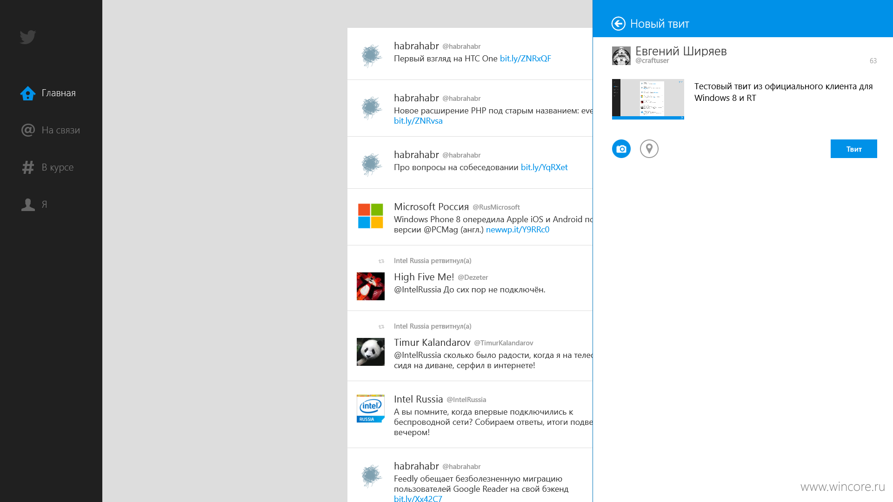Click the Twitter bird logo
Viewport: 893px width, 502px height.
coord(28,37)
